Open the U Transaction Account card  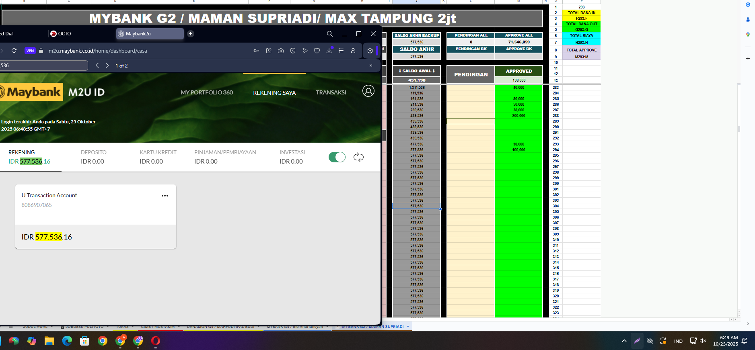[96, 217]
